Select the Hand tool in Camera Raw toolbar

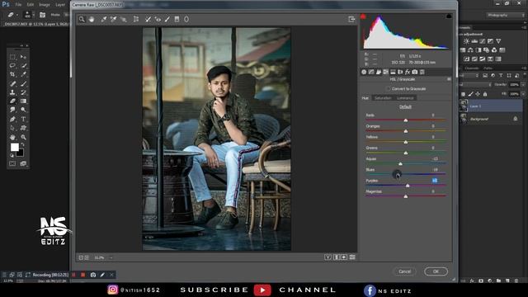coord(92,19)
